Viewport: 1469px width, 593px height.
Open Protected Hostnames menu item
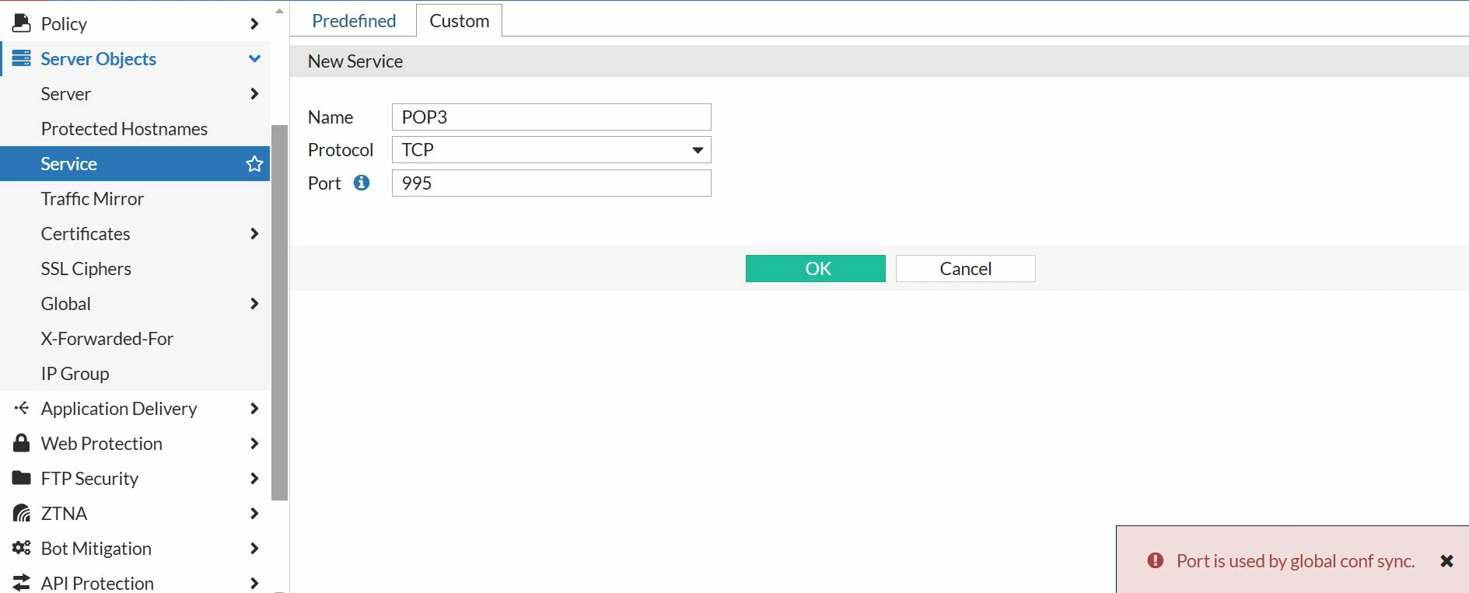(x=124, y=129)
